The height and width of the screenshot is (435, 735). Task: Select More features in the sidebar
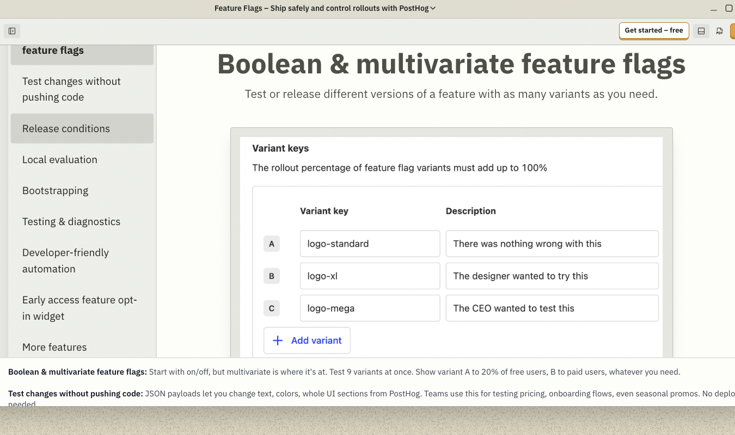coord(54,347)
